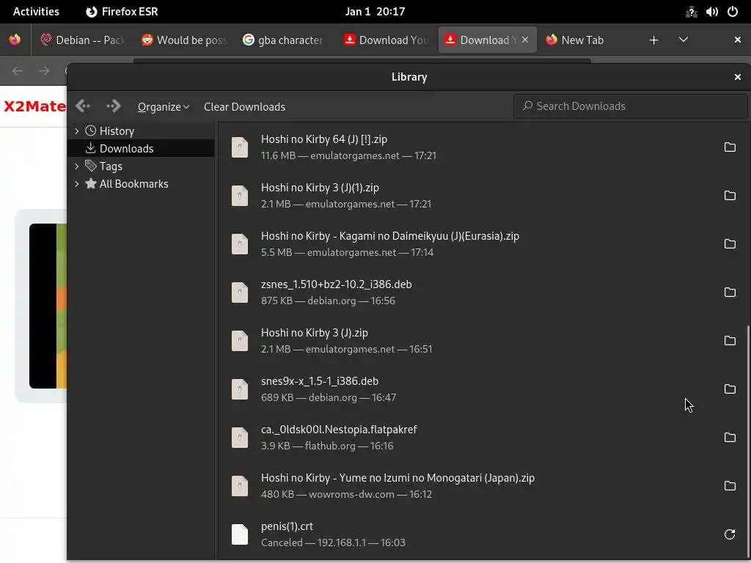Select Yume no Izumi no Monogatari (Japan).zip entry
Screen dimensions: 751x563
tap(483, 485)
